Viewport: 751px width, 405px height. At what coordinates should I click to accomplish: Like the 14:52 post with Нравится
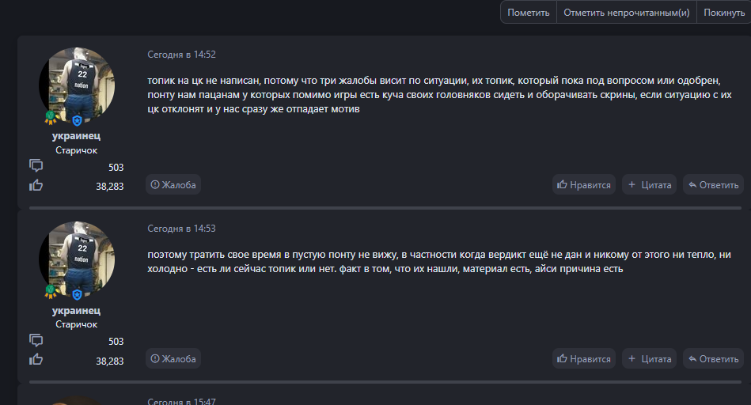click(x=584, y=185)
